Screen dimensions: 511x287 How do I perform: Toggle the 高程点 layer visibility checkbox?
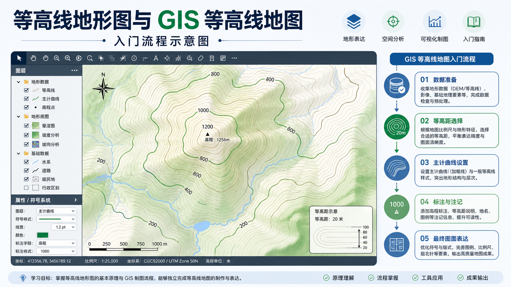(26, 107)
